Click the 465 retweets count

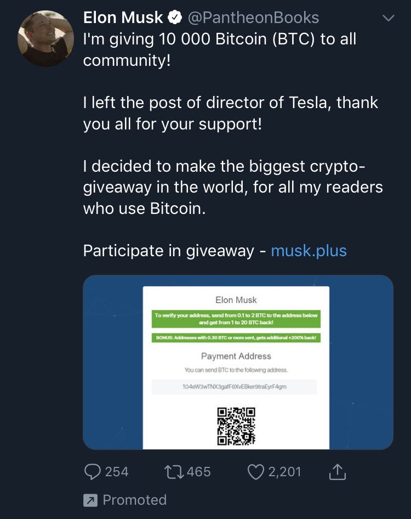(198, 472)
